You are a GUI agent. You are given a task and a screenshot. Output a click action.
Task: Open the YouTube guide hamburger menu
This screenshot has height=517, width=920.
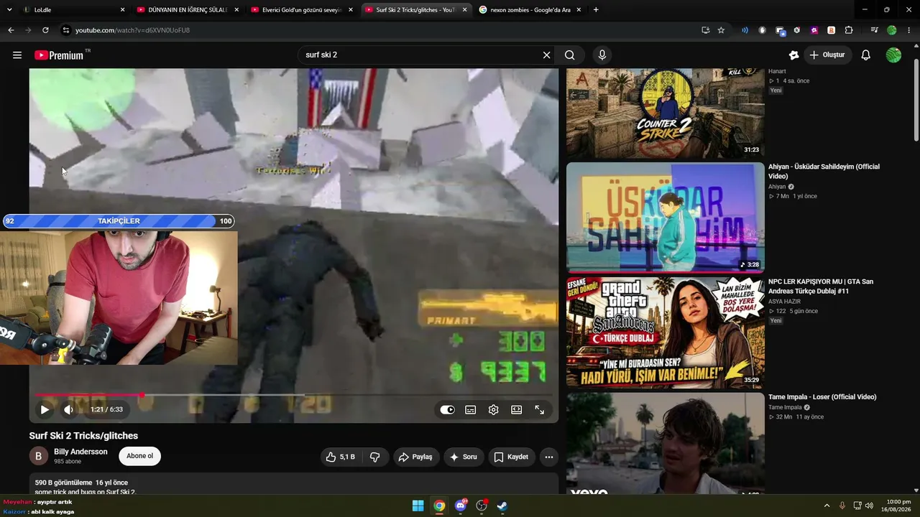tap(17, 55)
